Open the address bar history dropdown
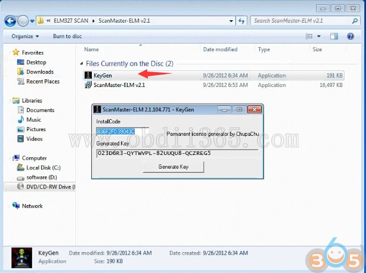The width and height of the screenshot is (366, 273). click(x=231, y=21)
